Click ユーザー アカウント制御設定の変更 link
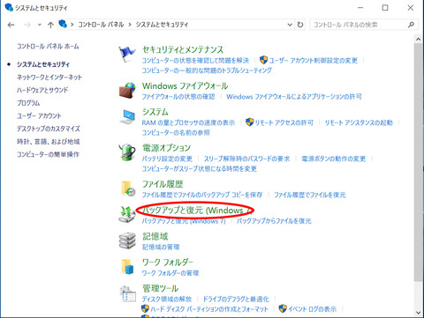 314,61
